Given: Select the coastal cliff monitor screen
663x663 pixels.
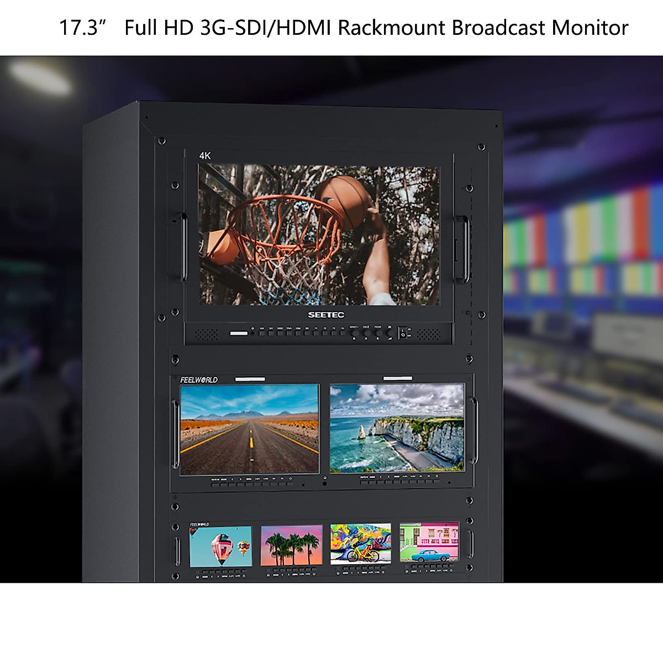Looking at the screenshot, I should click(397, 429).
